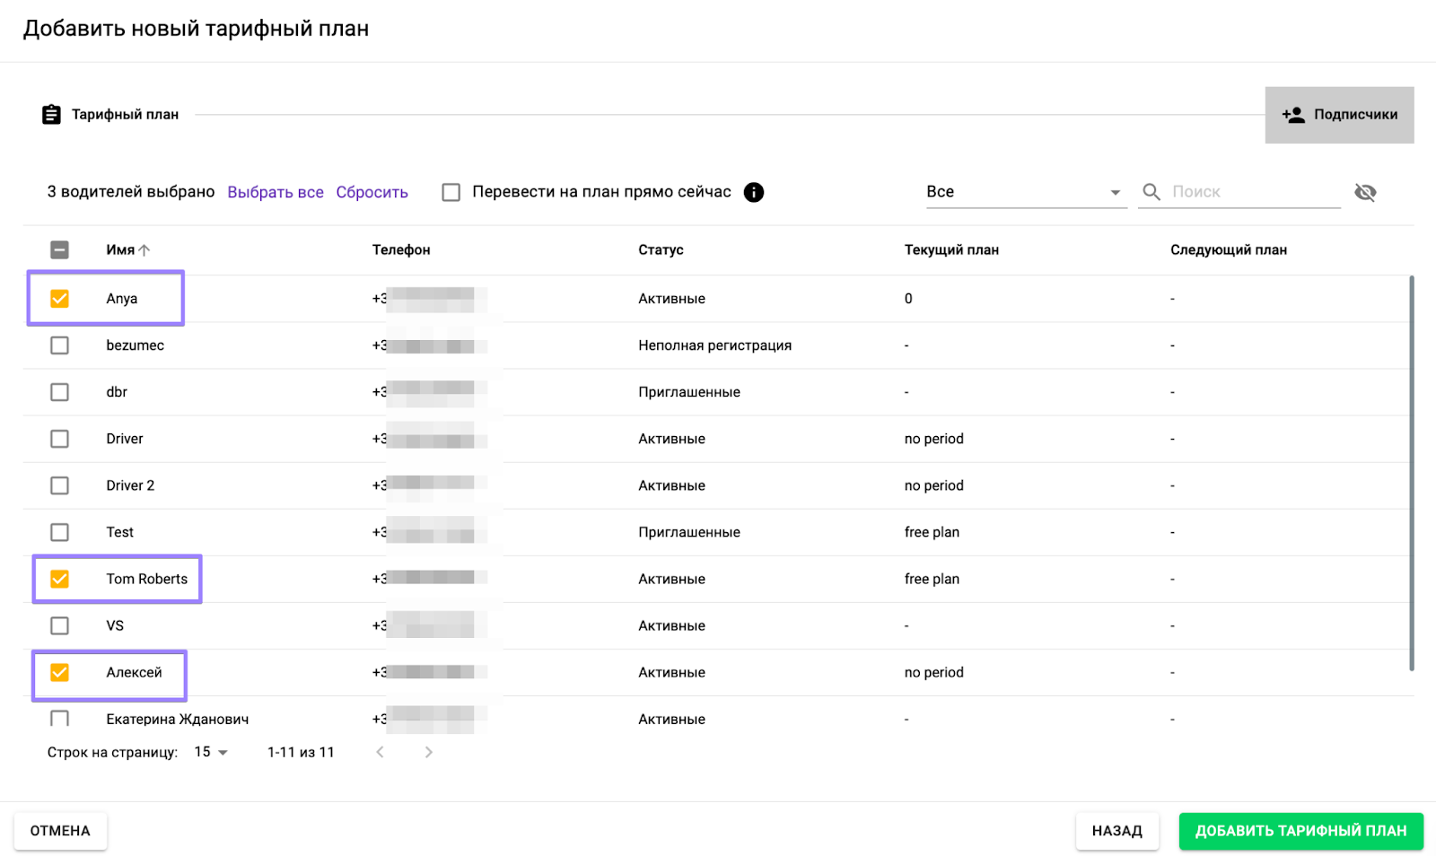Click the clipboard icon of Тарифный план step

click(52, 115)
